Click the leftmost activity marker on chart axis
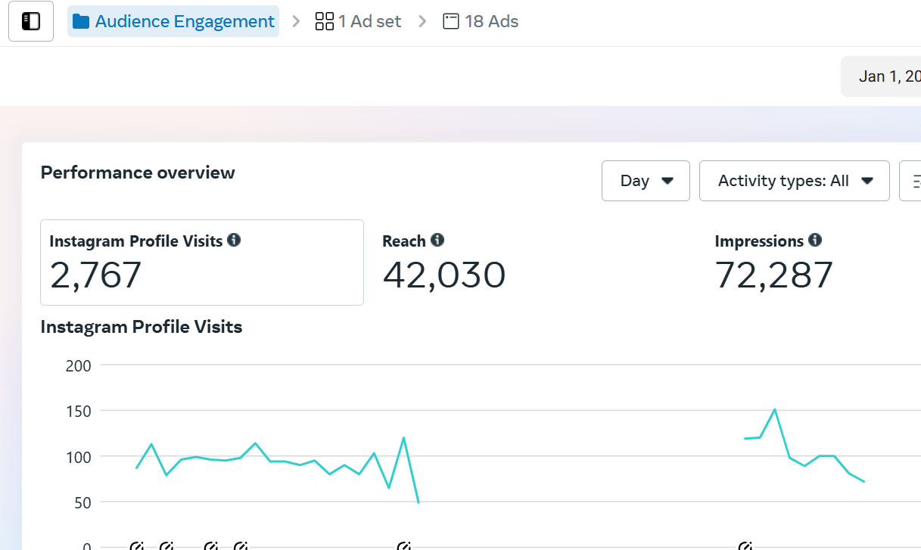 pyautogui.click(x=137, y=546)
